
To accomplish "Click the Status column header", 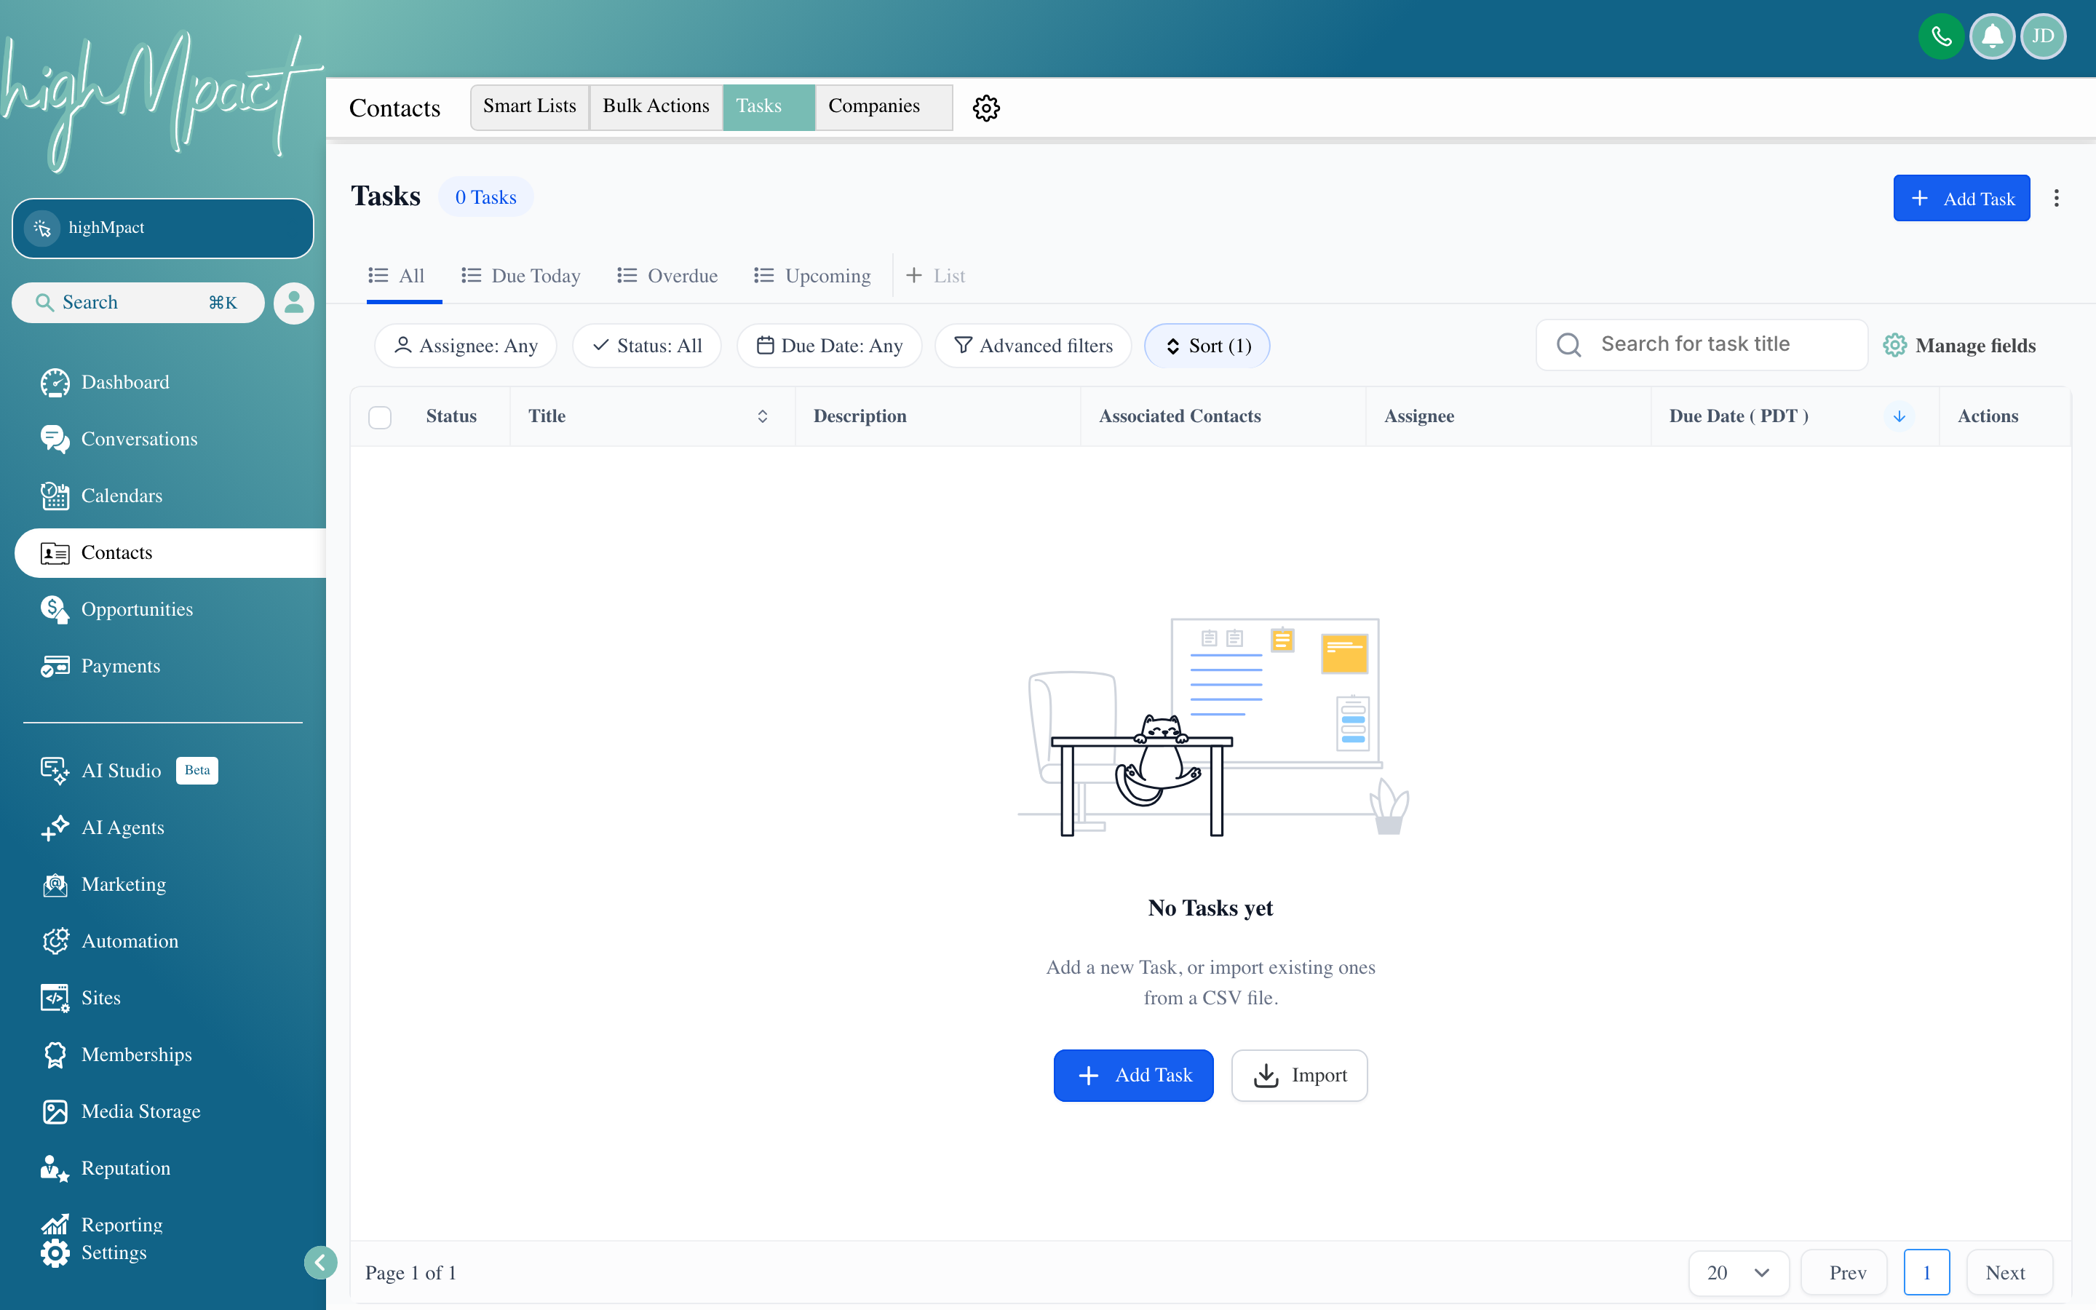I will (451, 417).
